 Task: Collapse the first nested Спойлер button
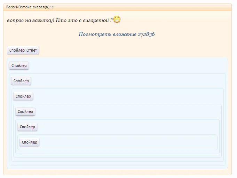click(19, 65)
